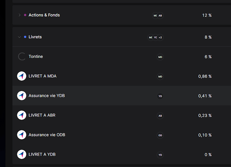Screen dimensions: 231x167
Task: Select the LIVRET A ABR row label
Action: click(x=42, y=115)
